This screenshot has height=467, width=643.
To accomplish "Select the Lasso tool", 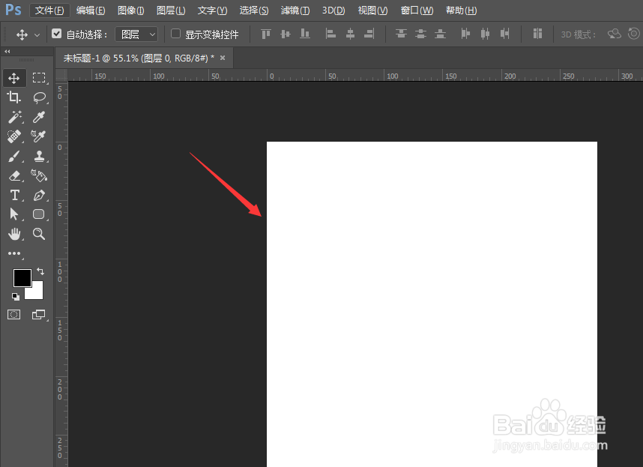I will 40,97.
